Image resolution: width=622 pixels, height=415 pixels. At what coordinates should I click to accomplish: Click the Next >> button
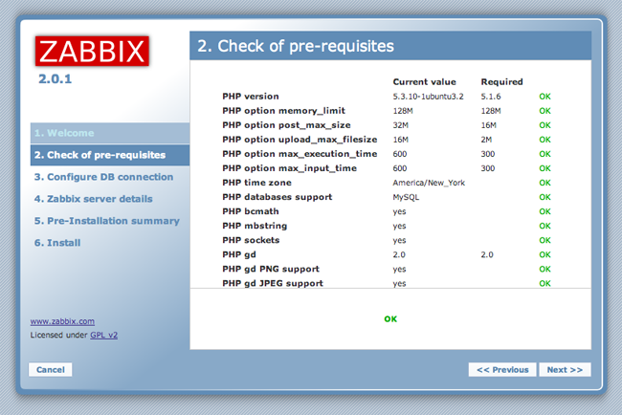(x=565, y=369)
